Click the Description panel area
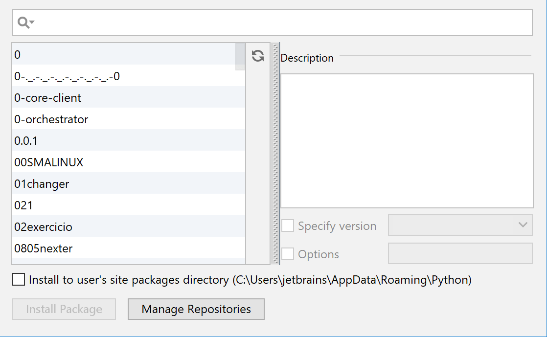This screenshot has width=547, height=337. click(406, 142)
